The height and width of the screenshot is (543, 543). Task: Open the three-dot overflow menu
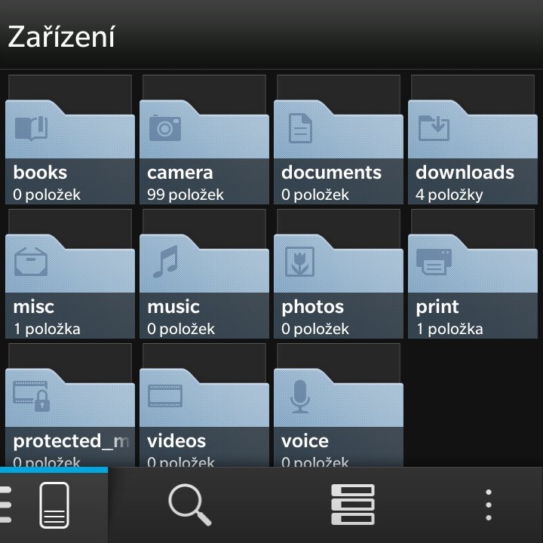pyautogui.click(x=489, y=505)
